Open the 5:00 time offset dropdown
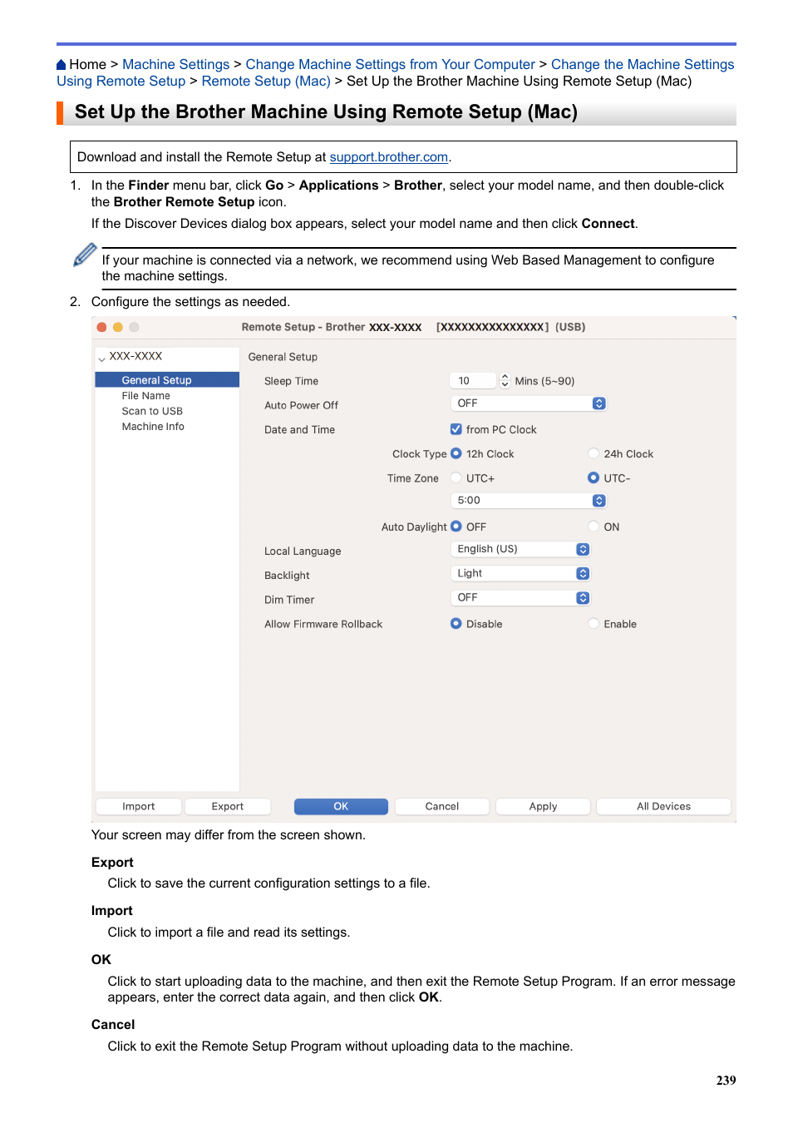The width and height of the screenshot is (793, 1123). click(x=528, y=501)
